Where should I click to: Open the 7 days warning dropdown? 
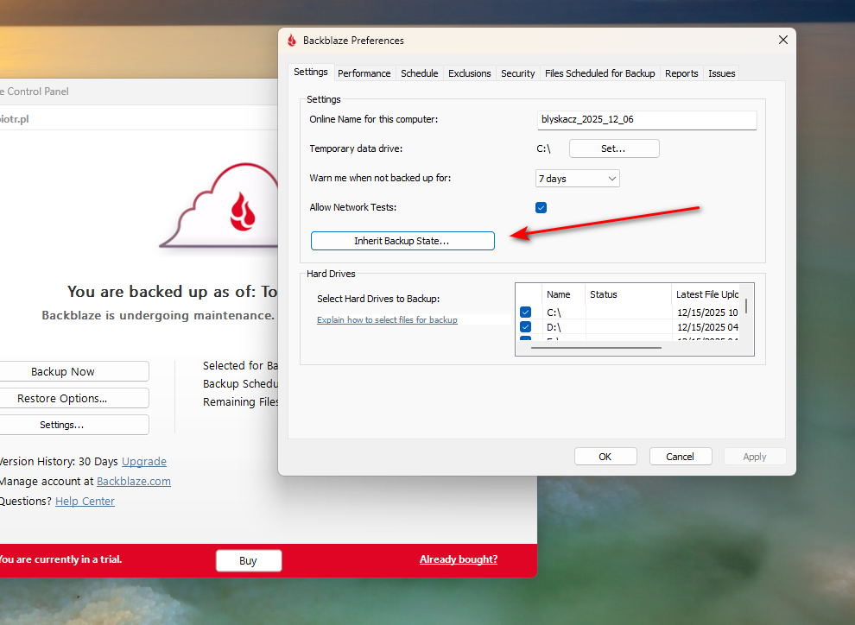click(x=577, y=178)
